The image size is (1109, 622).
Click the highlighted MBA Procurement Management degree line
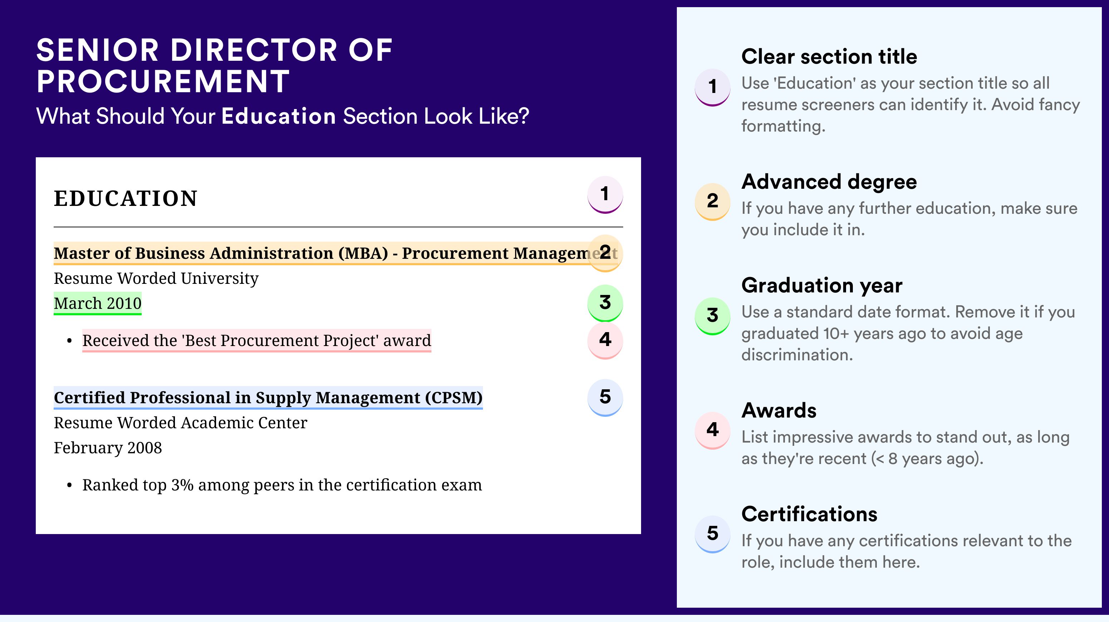[335, 253]
